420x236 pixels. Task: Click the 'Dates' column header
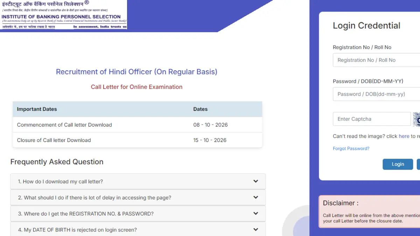200,109
